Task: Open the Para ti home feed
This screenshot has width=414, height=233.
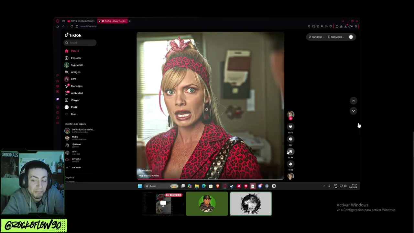Action: point(72,51)
